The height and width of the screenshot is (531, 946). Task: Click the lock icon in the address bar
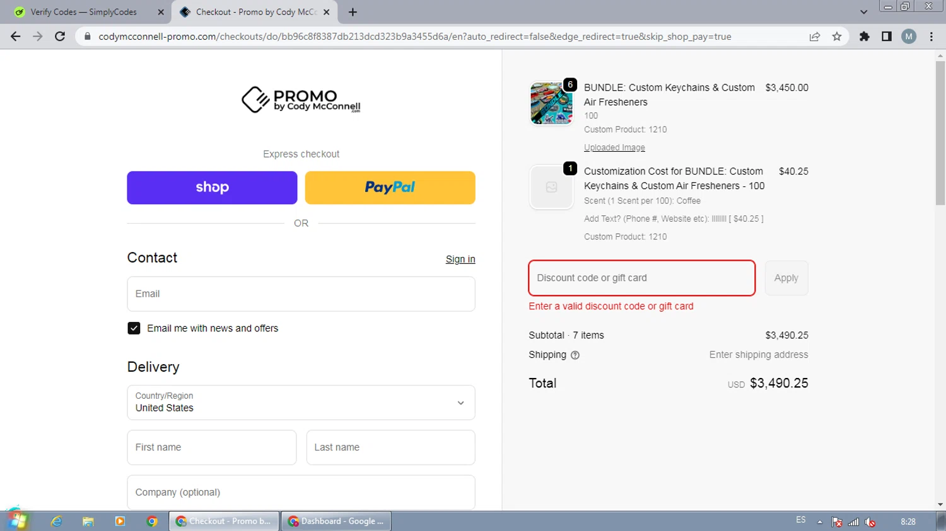[88, 37]
